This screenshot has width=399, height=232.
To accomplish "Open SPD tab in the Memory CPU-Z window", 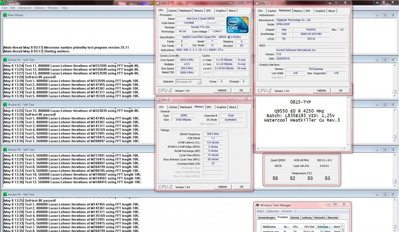I will (x=209, y=107).
